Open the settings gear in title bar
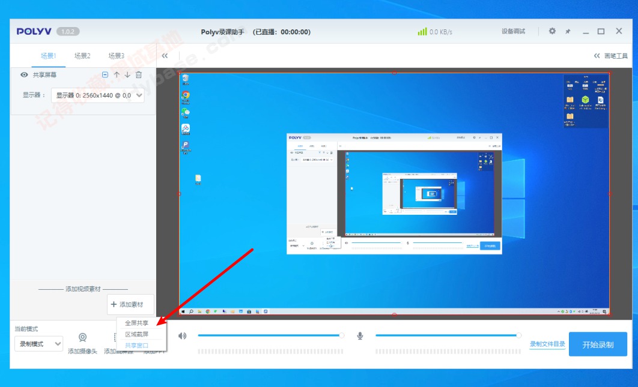This screenshot has height=387, width=638. pos(552,31)
